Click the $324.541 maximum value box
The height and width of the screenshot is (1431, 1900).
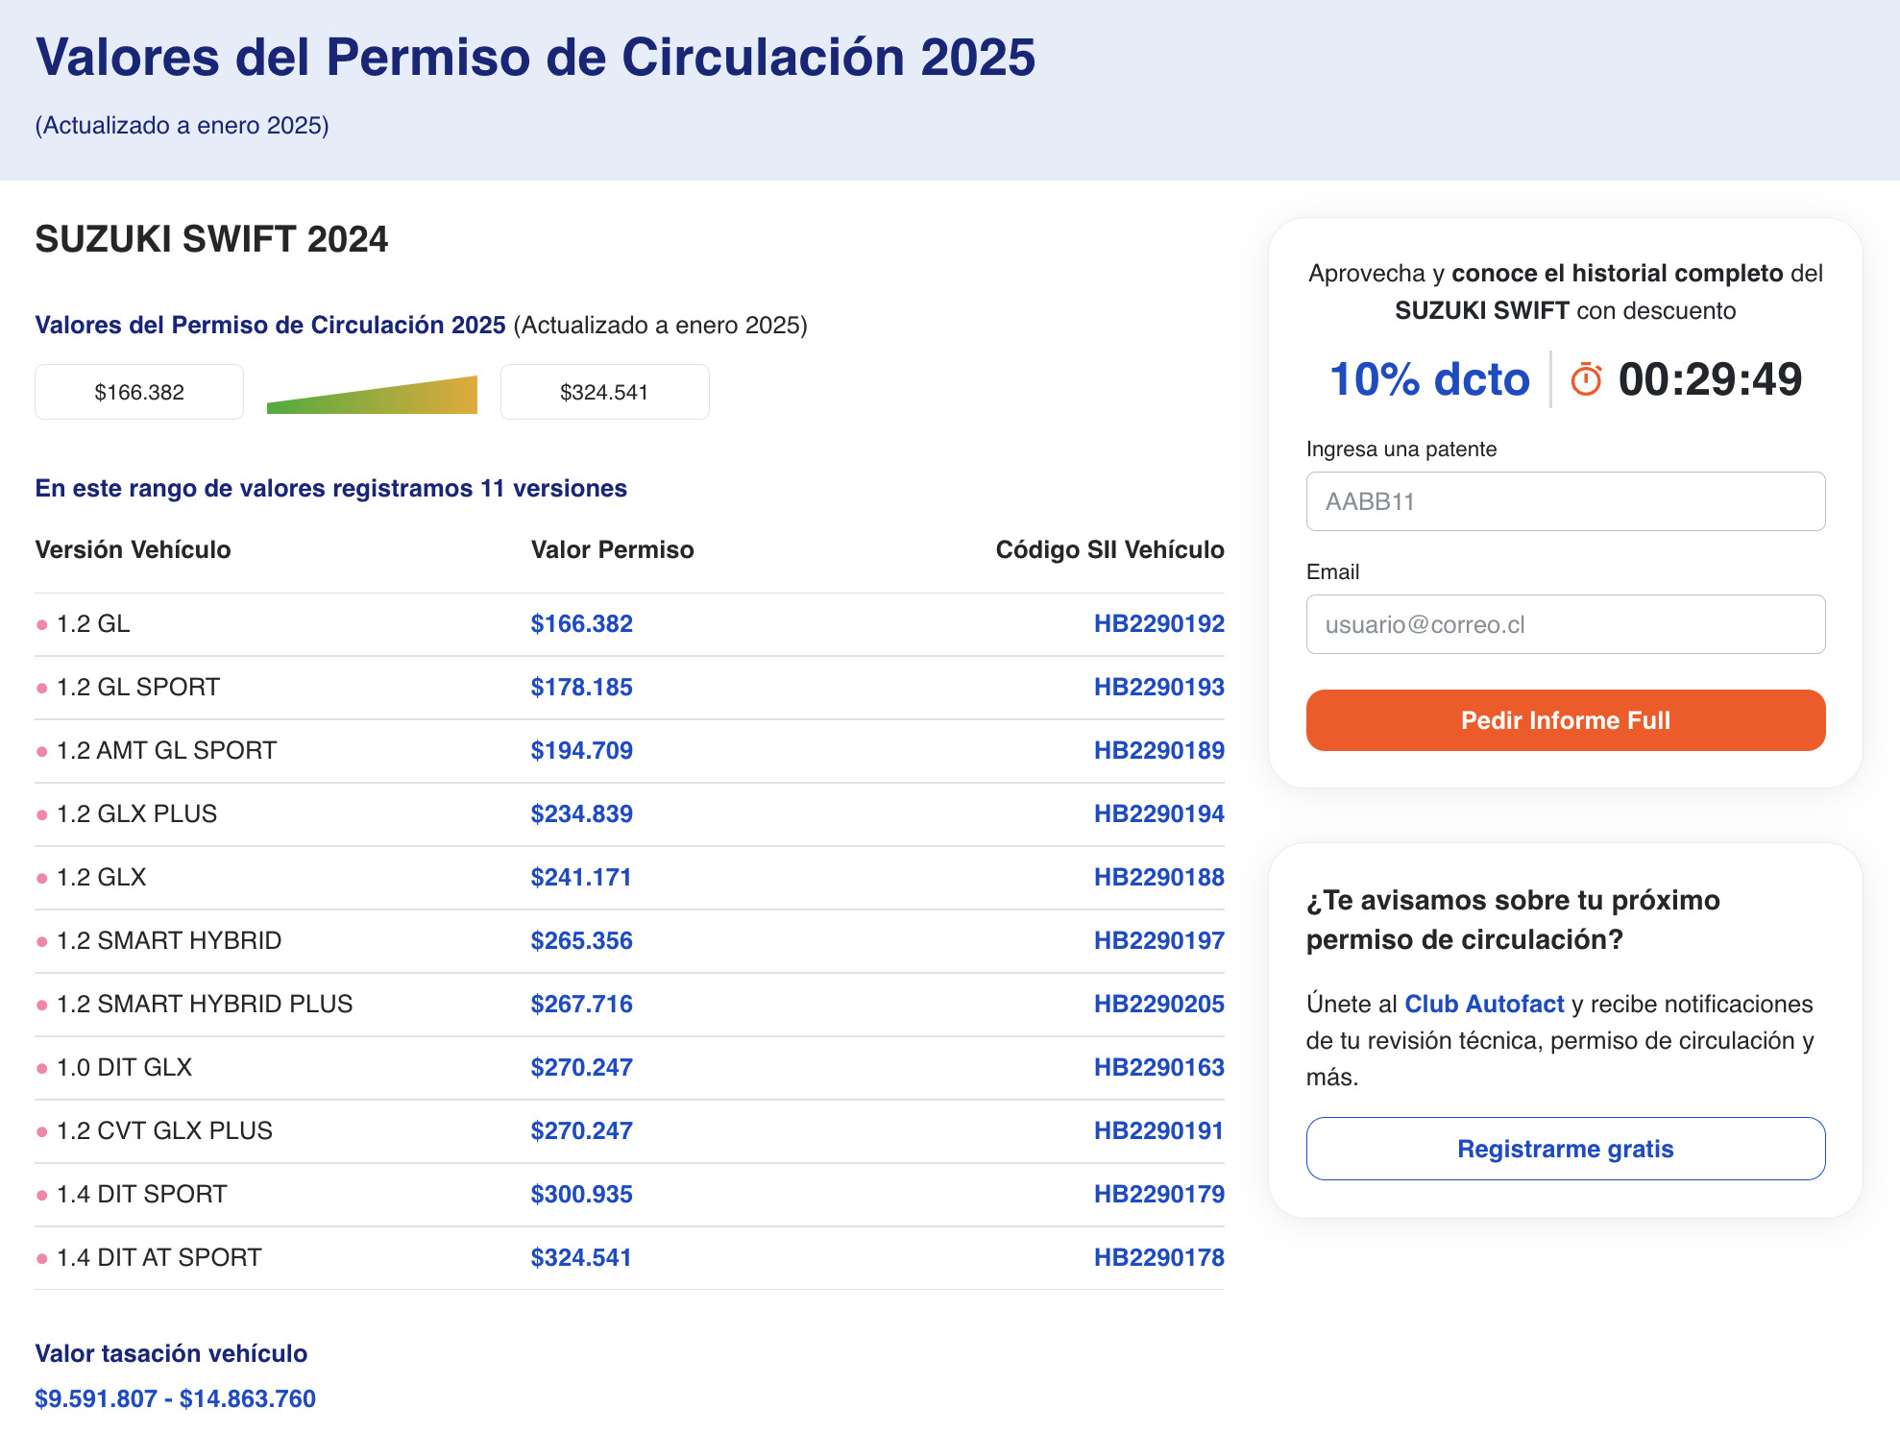click(x=604, y=391)
